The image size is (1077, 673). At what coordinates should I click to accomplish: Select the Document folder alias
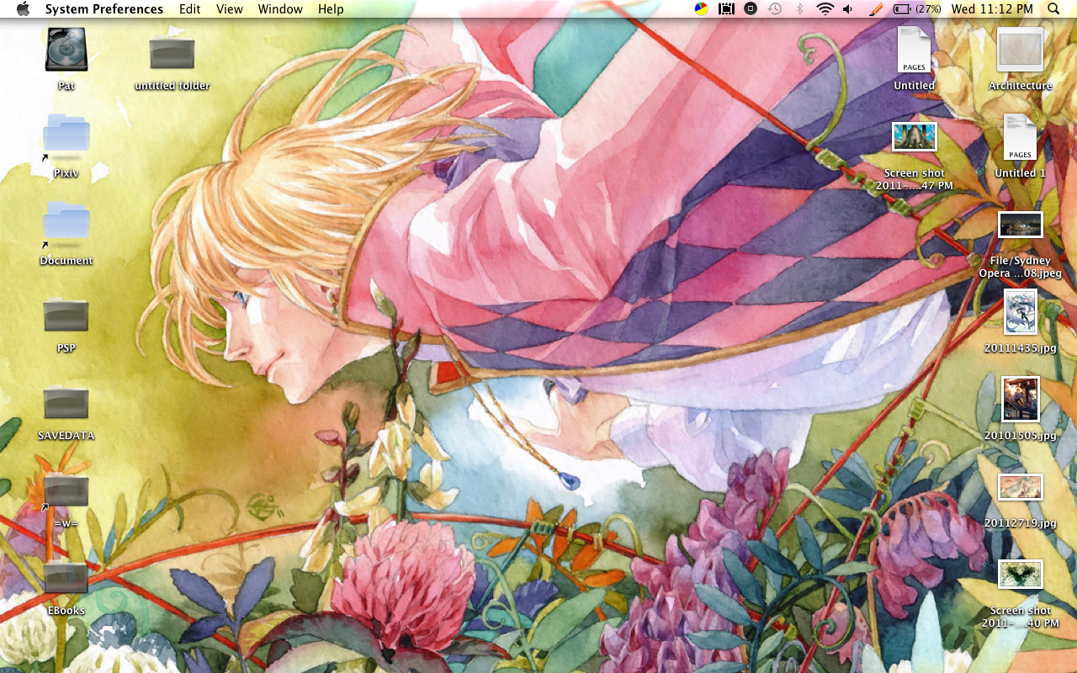66,225
